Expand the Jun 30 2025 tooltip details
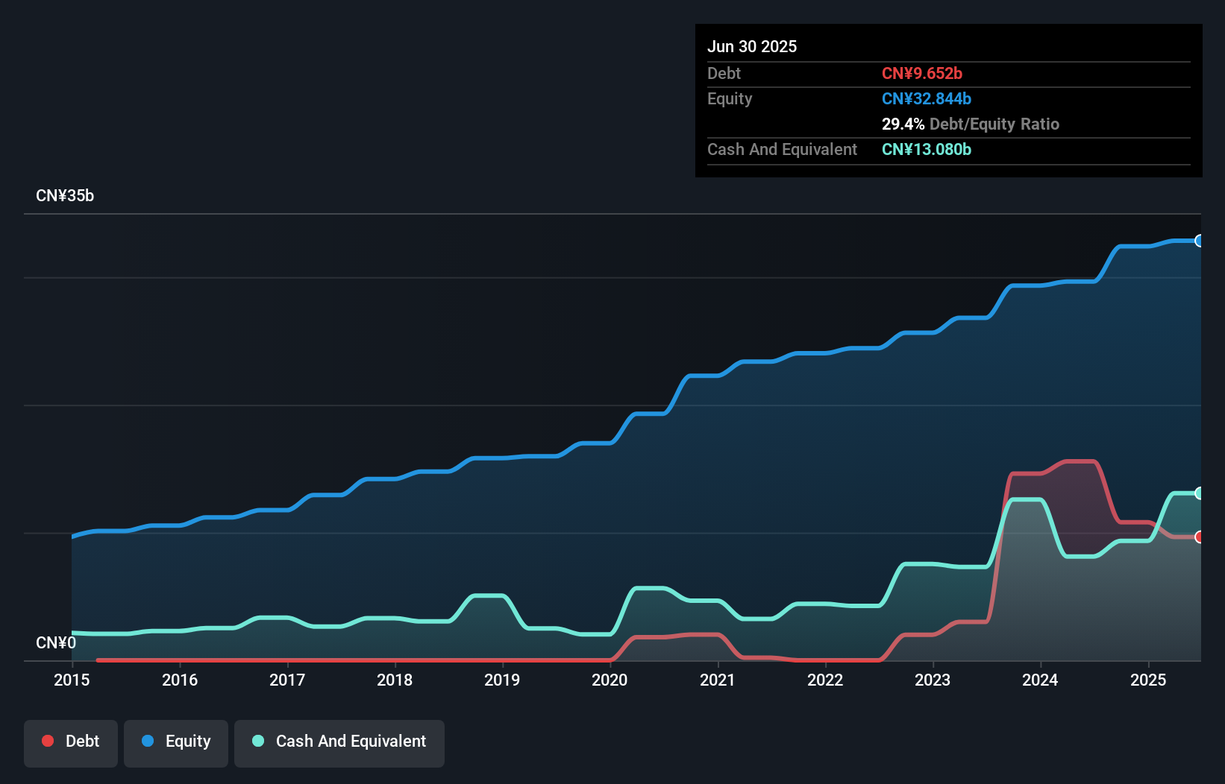 752,46
